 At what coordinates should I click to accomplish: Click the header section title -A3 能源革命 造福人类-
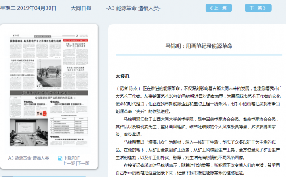(133, 8)
